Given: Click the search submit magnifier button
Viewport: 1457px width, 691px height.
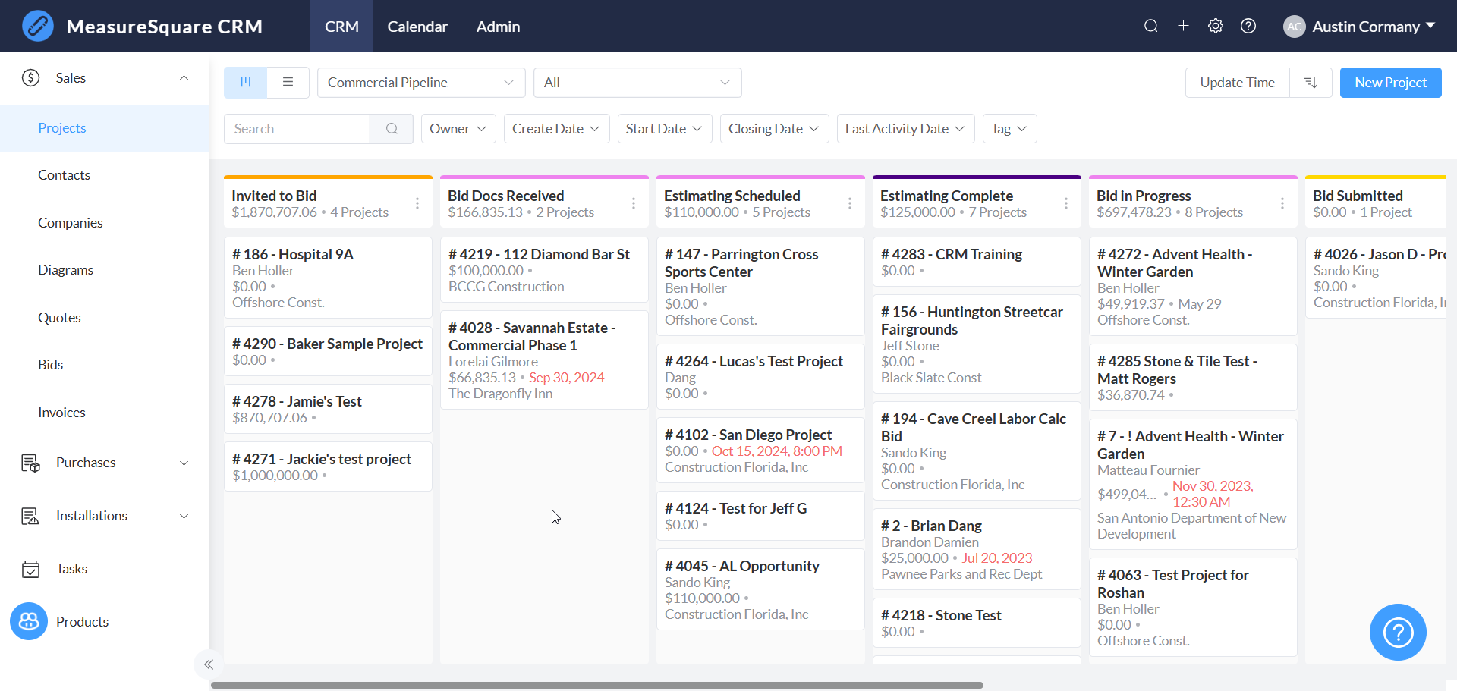Looking at the screenshot, I should point(392,129).
